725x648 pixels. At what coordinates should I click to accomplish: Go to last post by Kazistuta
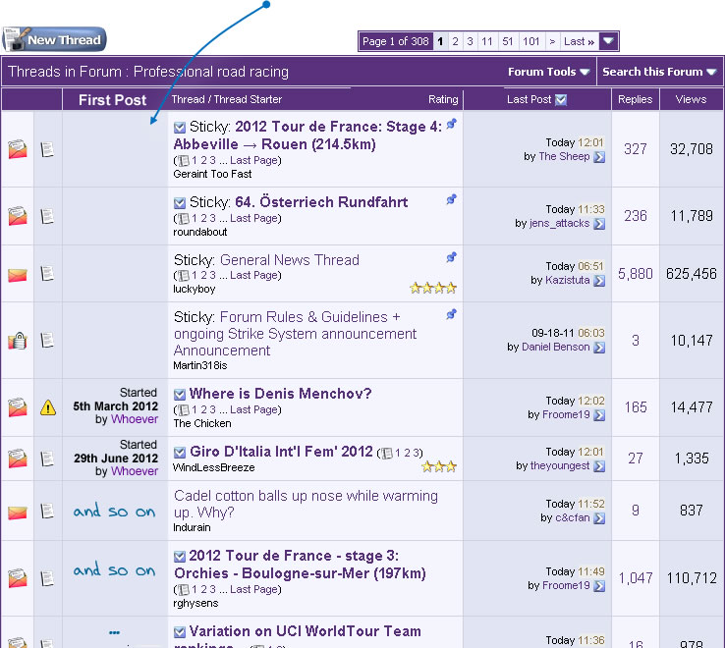pos(599,281)
